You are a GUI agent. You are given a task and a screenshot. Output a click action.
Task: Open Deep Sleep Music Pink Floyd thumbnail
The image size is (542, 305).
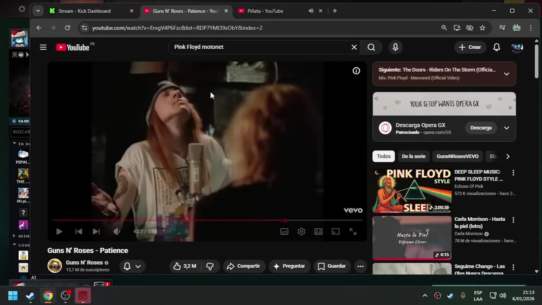pos(412,191)
